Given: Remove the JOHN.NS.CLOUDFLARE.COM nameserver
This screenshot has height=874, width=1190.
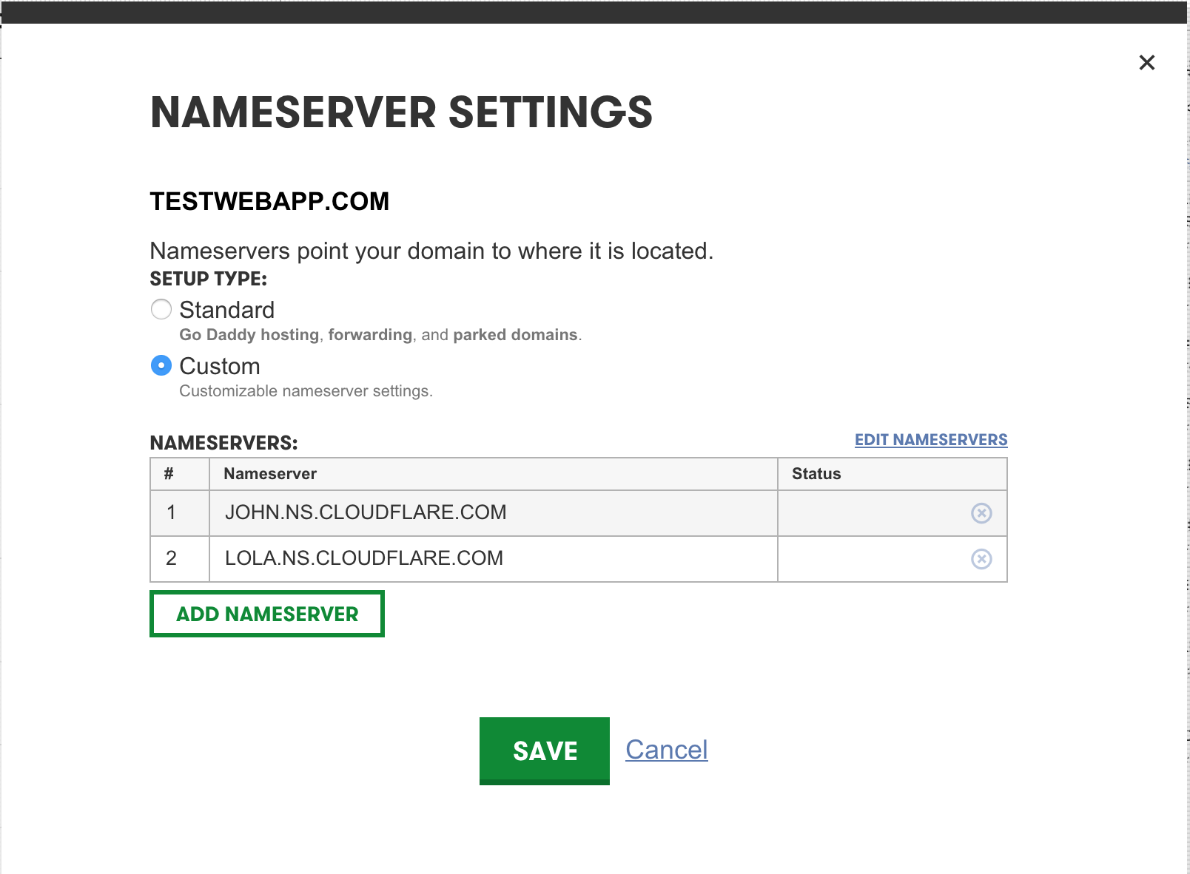Looking at the screenshot, I should tap(981, 513).
